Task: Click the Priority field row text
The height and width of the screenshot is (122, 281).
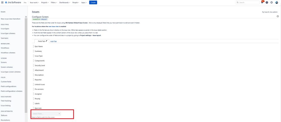Action: [x=37, y=99]
